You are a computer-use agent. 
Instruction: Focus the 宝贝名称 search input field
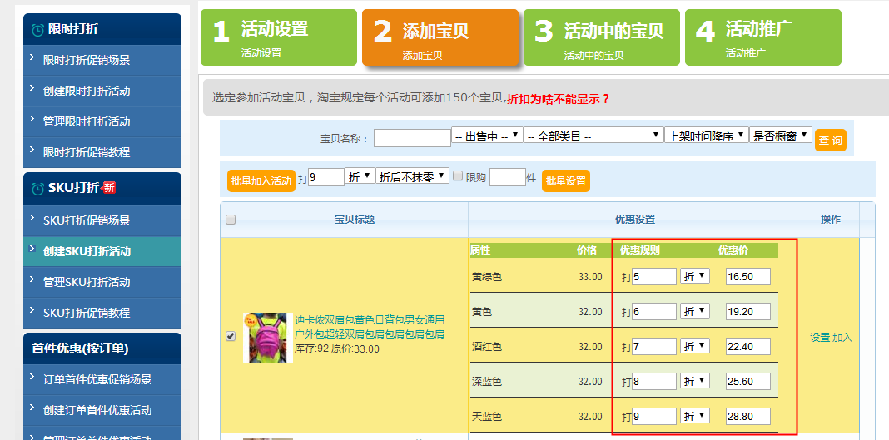pyautogui.click(x=412, y=137)
